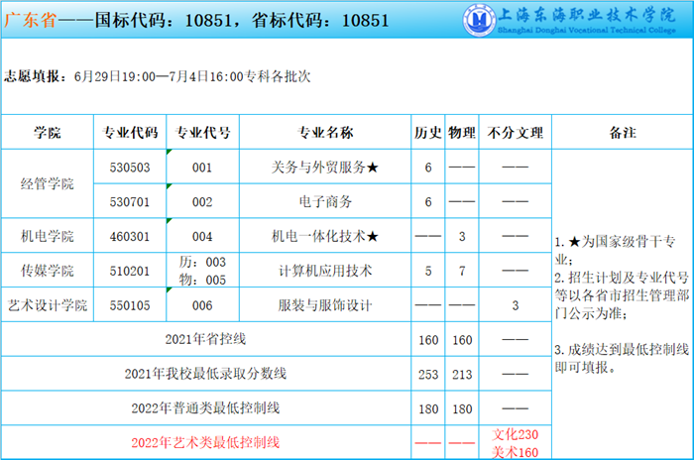Click the red 2022年艺术类最低控制线 label
The height and width of the screenshot is (460, 694).
point(205,442)
